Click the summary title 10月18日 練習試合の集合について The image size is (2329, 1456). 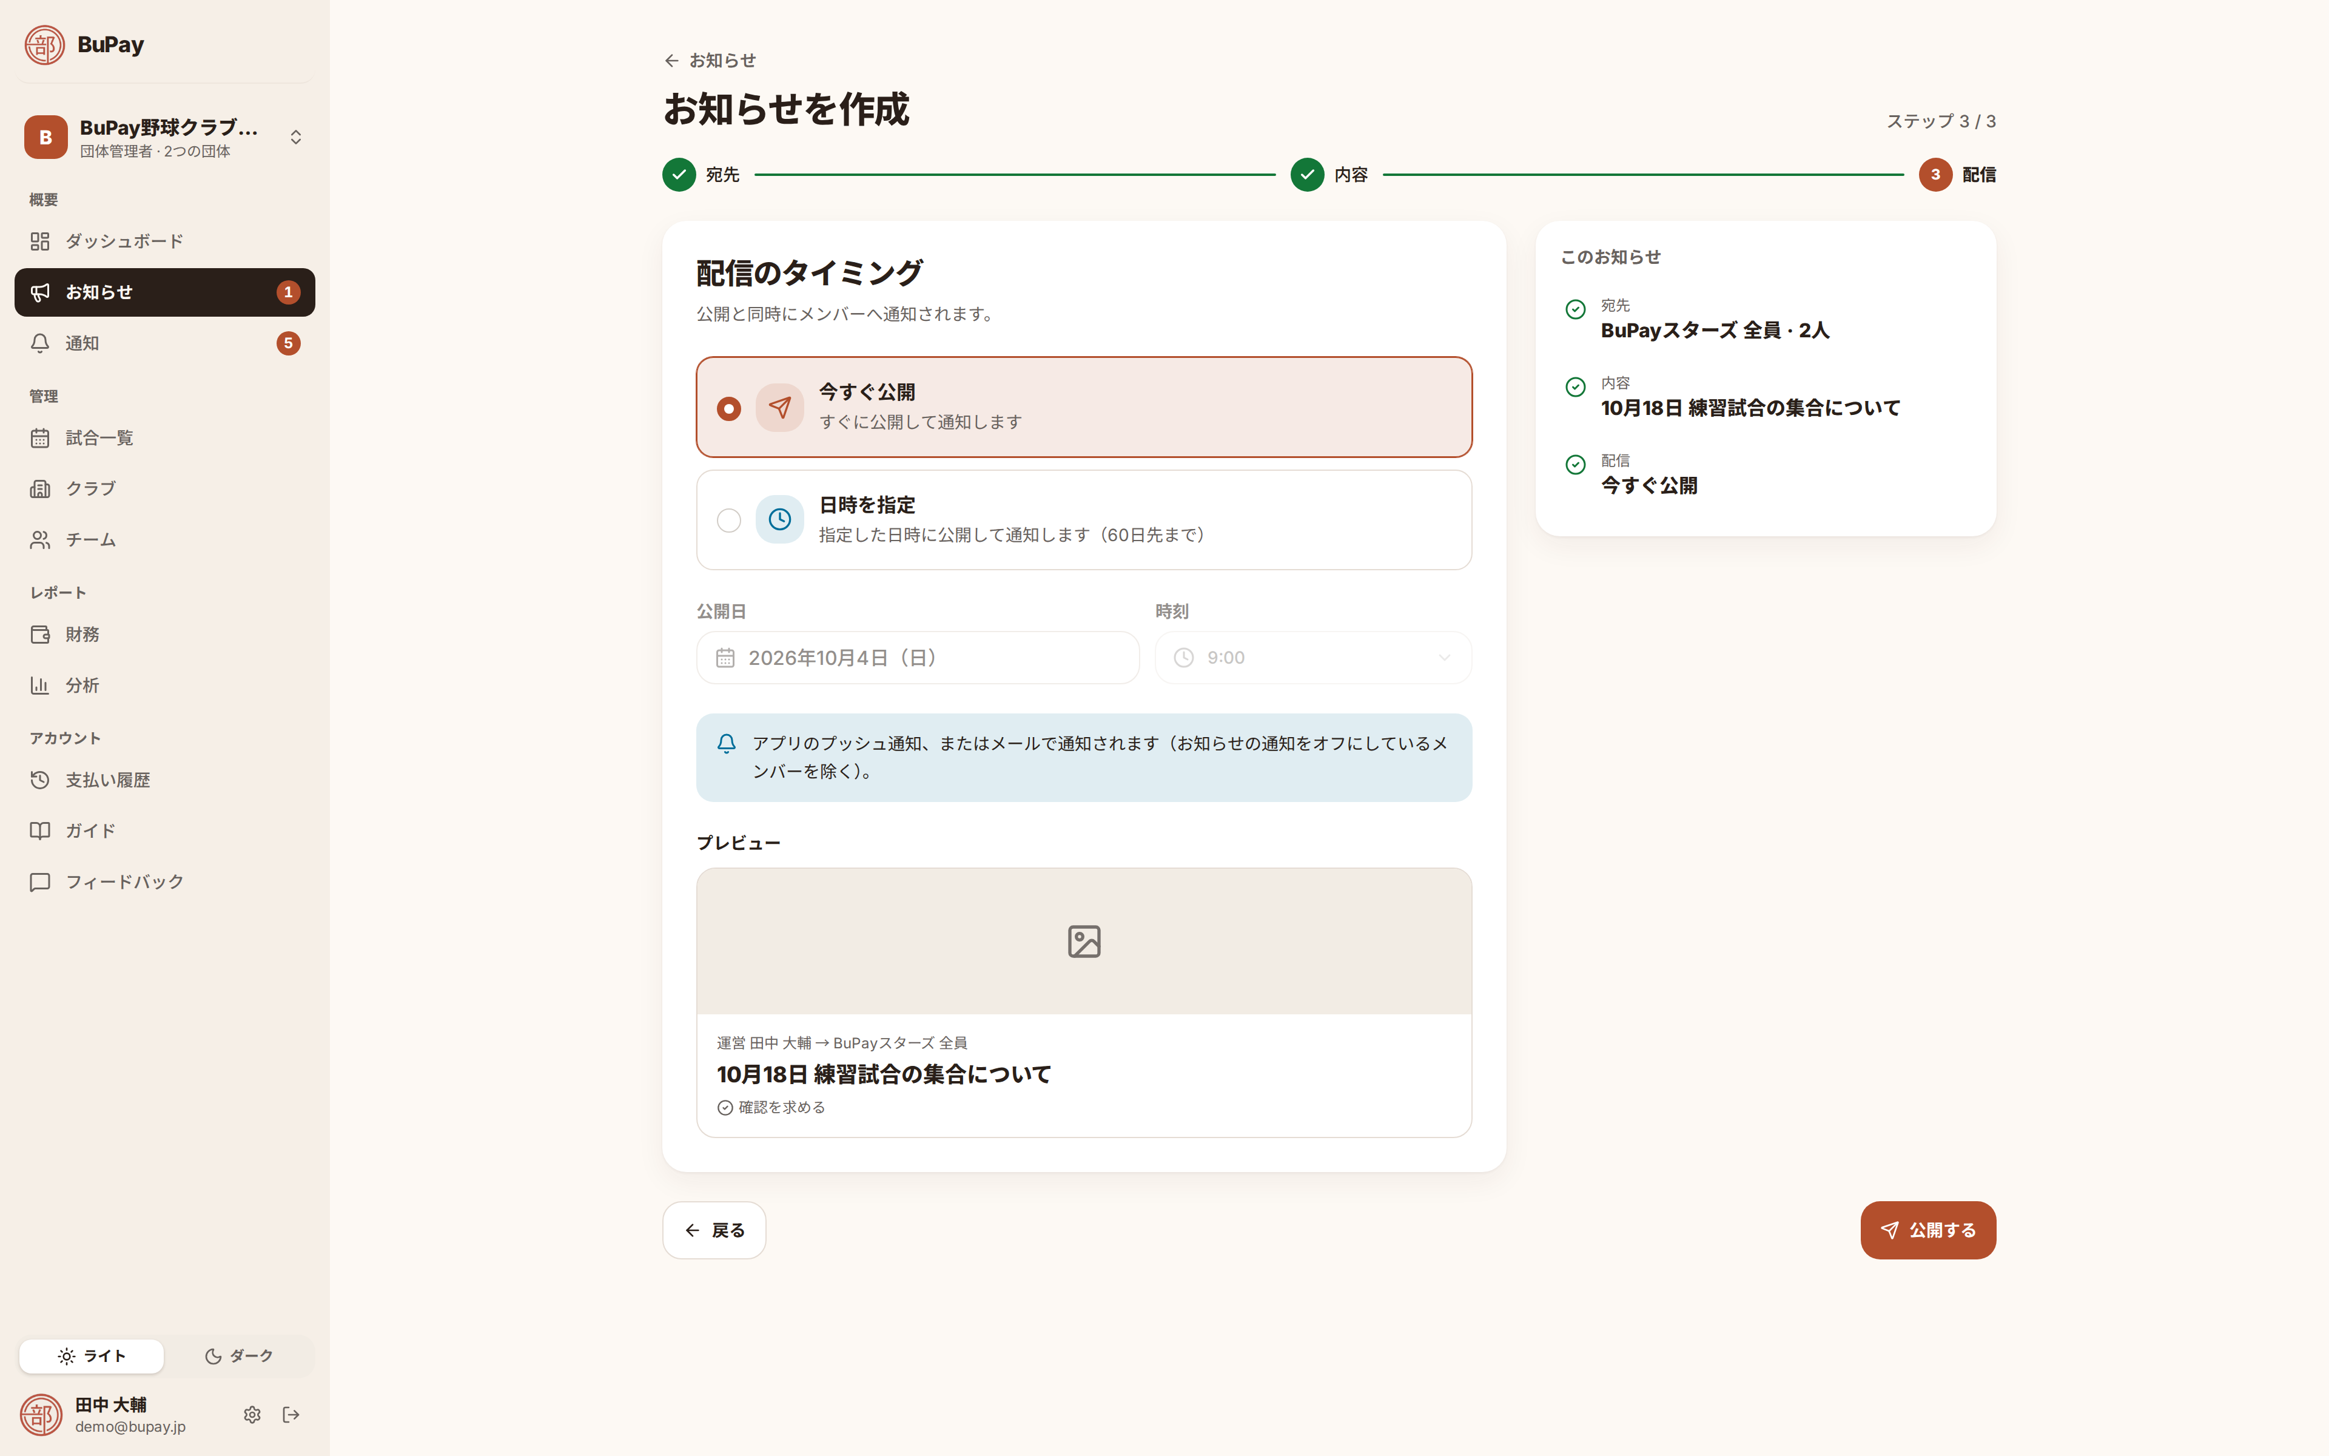(1750, 408)
